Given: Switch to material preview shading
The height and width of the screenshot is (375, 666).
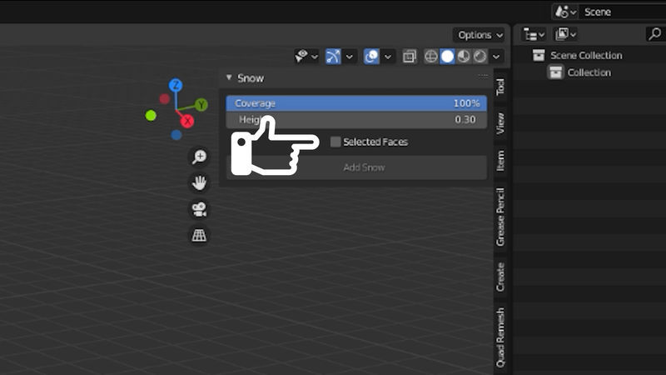Looking at the screenshot, I should [x=464, y=57].
